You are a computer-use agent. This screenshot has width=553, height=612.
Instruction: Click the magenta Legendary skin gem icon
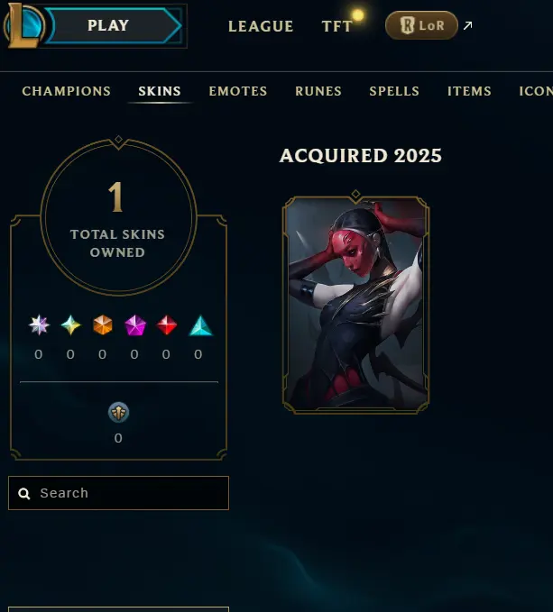(x=135, y=324)
